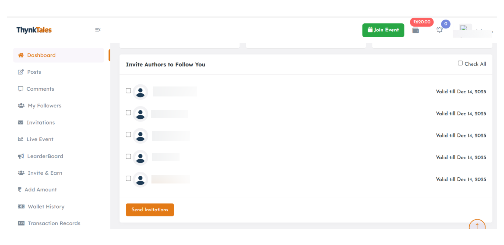Viewport: 504px width, 245px height.
Task: Select the third author's checkbox
Action: click(128, 135)
